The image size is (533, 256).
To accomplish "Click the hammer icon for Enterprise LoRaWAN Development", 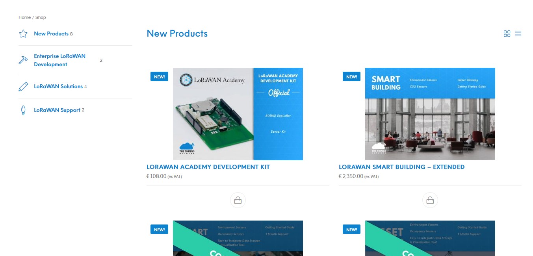I will coord(23,60).
